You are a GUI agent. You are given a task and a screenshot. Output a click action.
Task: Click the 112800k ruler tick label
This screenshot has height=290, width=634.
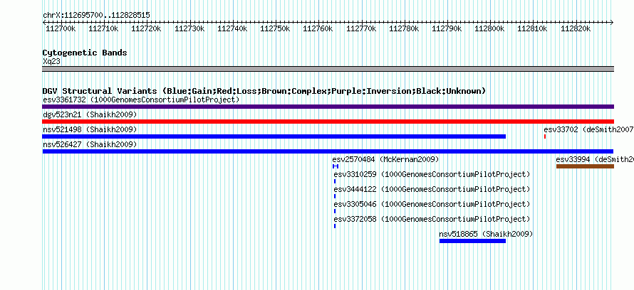pyautogui.click(x=489, y=28)
